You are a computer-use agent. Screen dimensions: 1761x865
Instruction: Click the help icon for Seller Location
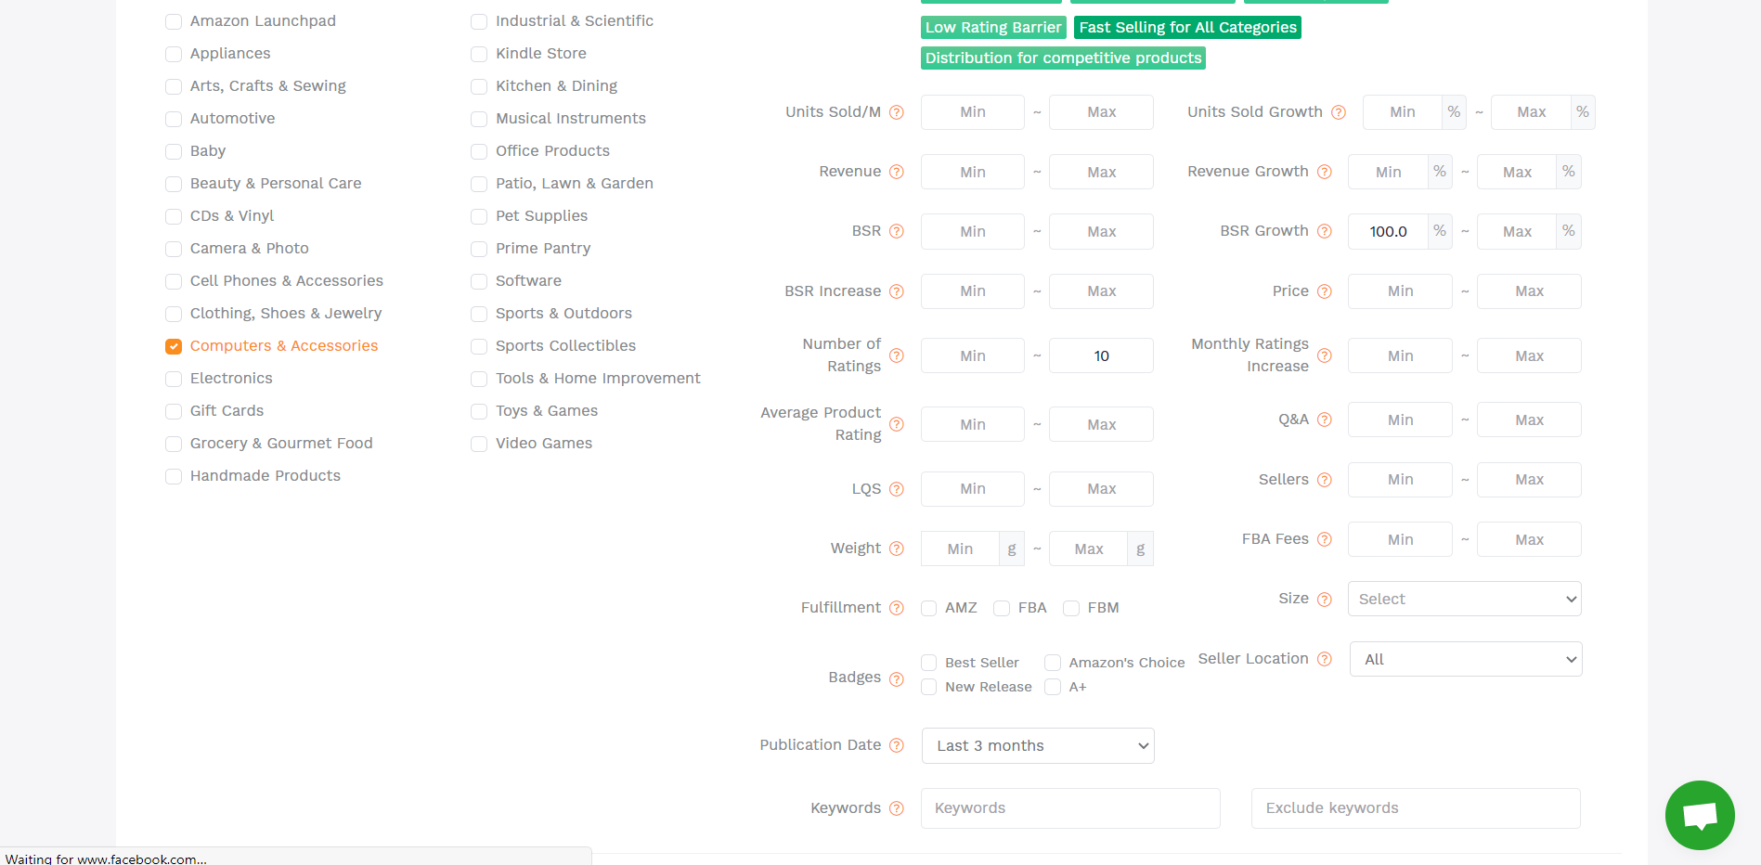(1325, 659)
